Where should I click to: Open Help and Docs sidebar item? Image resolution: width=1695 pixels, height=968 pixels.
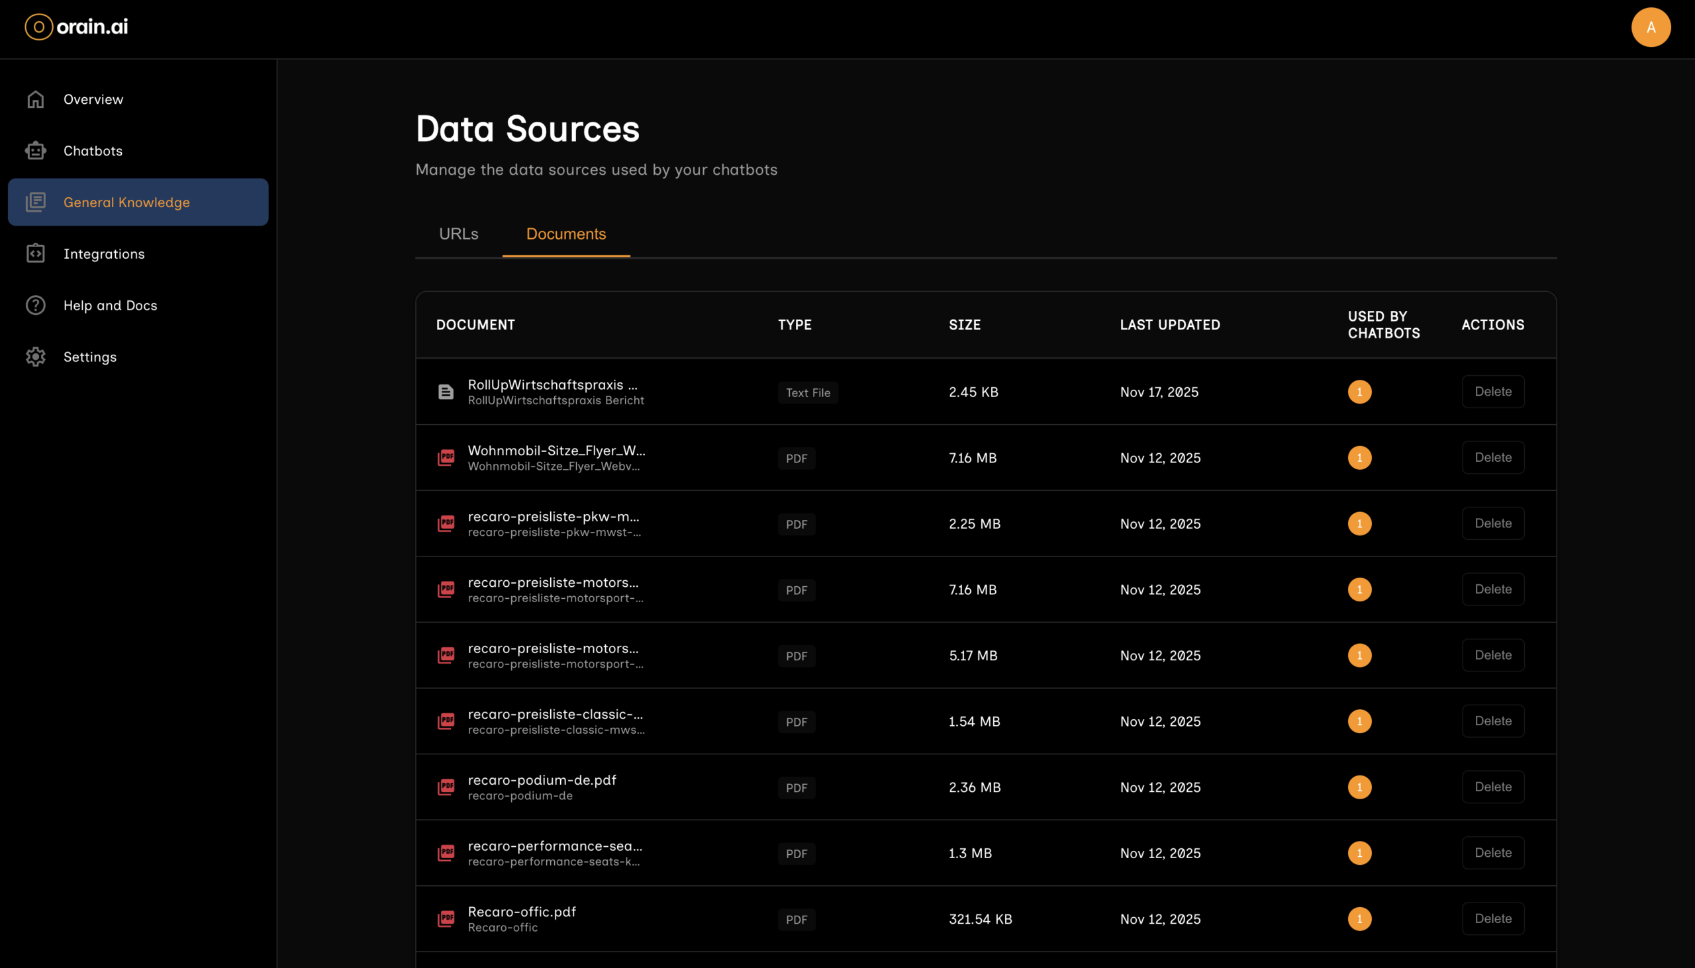pos(111,305)
